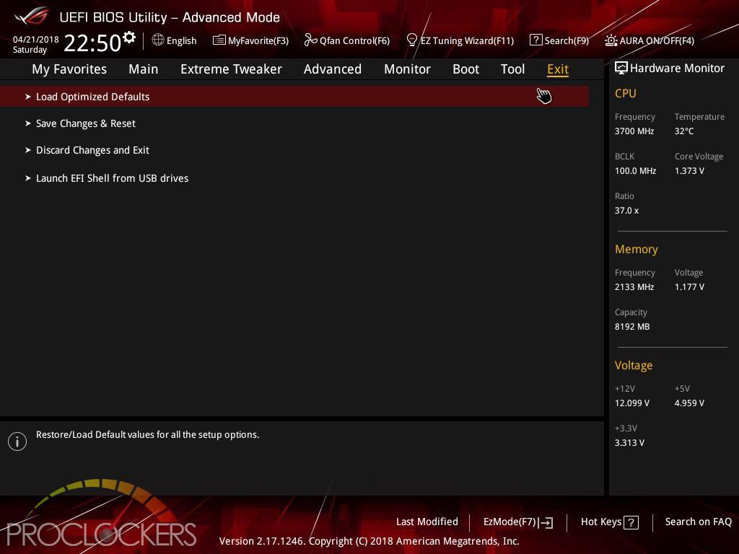Open clock settings gear icon
The image size is (739, 554).
[x=129, y=38]
